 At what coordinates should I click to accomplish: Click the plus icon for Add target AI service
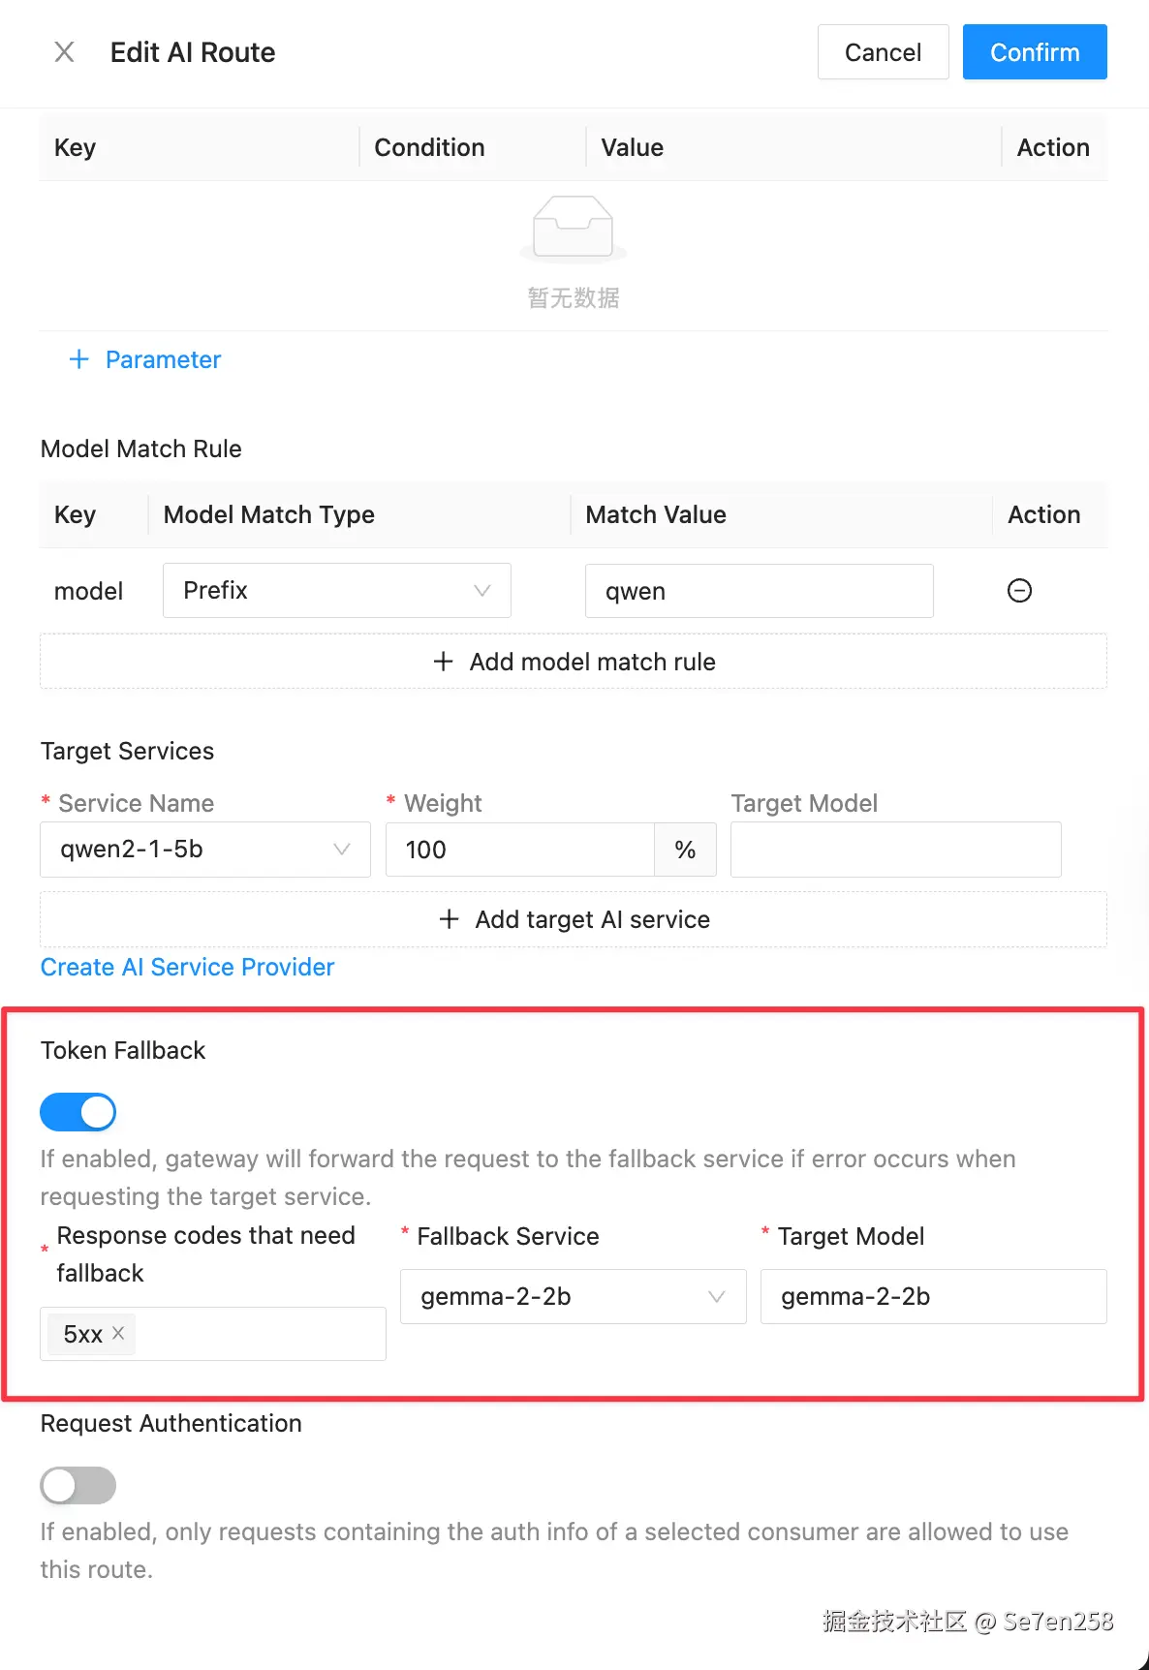pos(449,919)
